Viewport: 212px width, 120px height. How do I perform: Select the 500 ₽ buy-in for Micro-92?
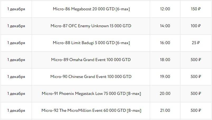(196, 110)
